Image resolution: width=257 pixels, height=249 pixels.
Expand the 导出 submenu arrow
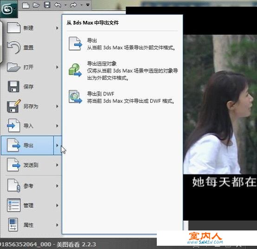point(58,145)
